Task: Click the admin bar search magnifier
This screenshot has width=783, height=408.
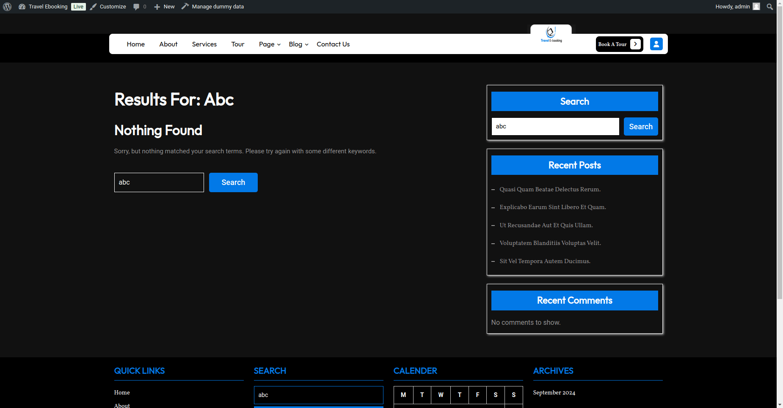Action: (770, 7)
